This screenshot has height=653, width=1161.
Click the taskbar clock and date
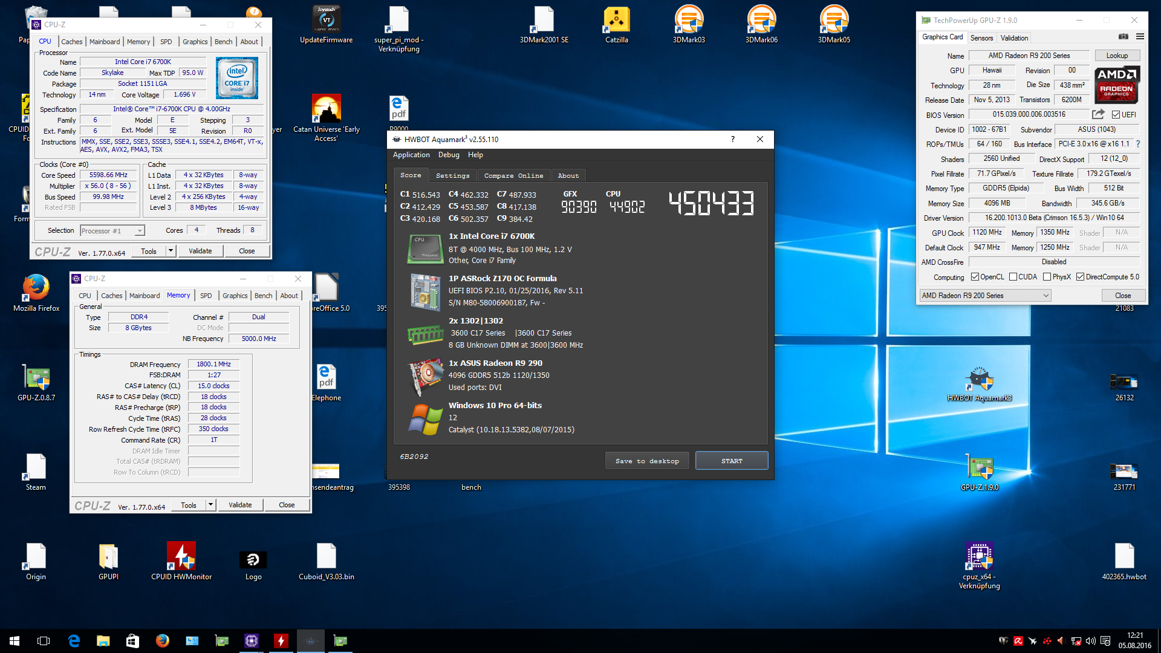tap(1135, 641)
